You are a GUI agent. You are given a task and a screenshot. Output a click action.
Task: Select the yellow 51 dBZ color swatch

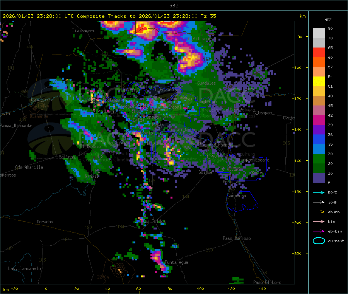(x=319, y=82)
